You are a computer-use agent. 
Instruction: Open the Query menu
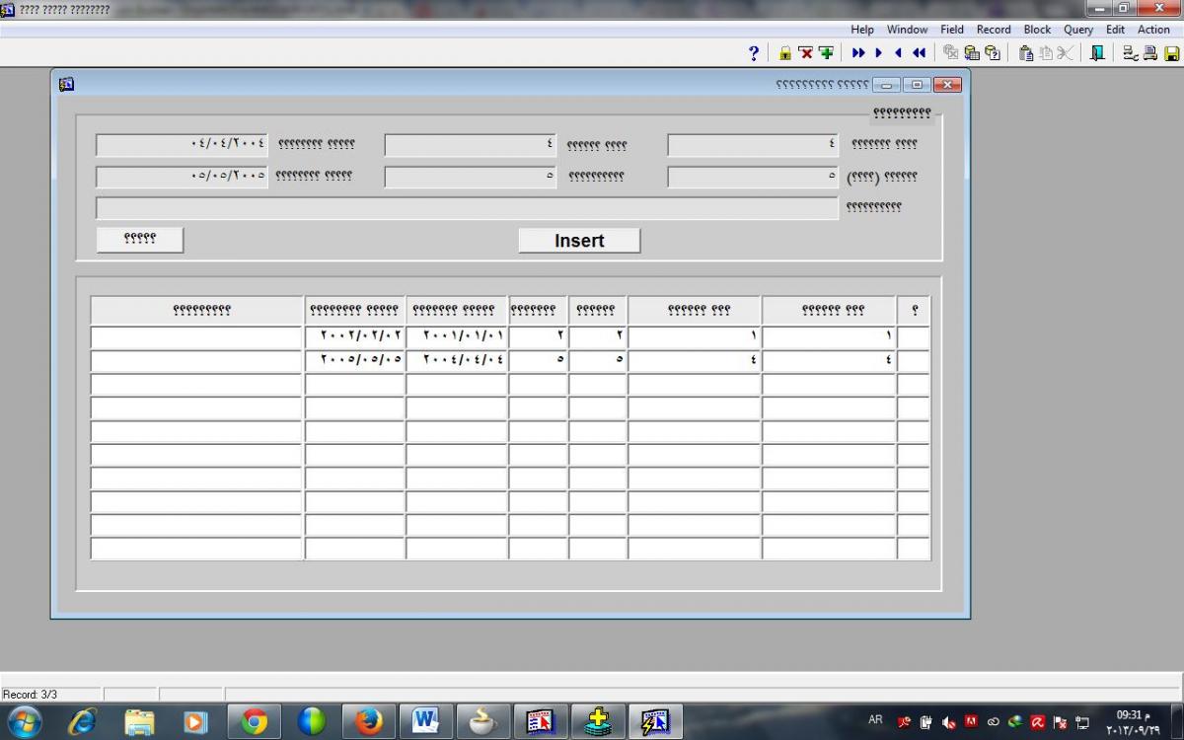[1077, 30]
